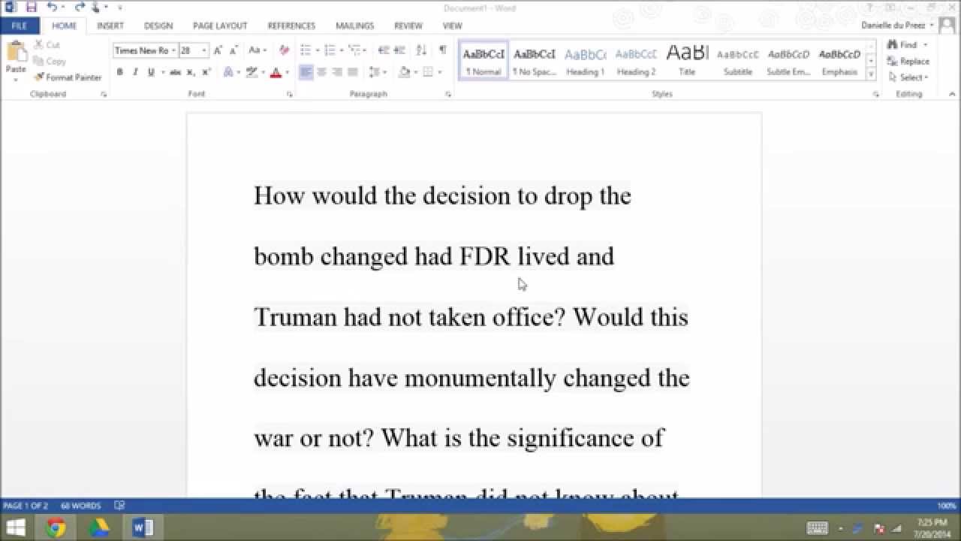
Task: Open line spacing dropdown
Action: [378, 72]
